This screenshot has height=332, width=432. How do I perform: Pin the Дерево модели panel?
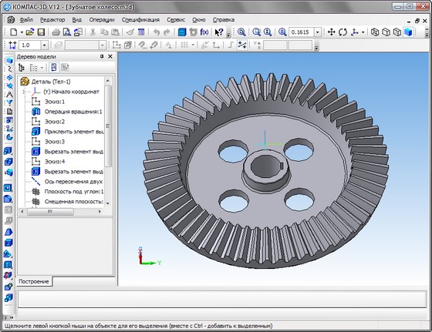[x=102, y=56]
